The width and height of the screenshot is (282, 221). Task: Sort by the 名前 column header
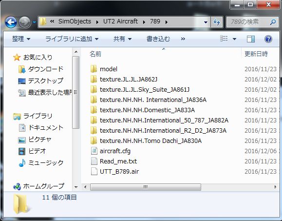coord(95,54)
